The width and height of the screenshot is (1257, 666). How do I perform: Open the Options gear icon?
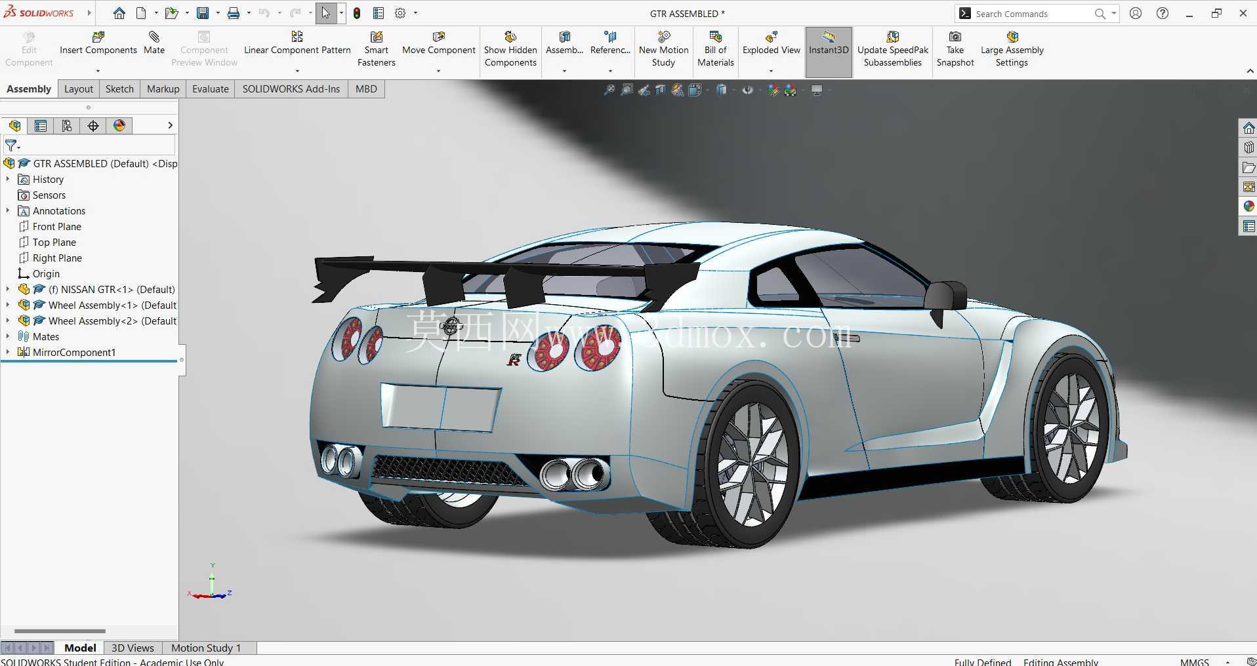coord(400,13)
